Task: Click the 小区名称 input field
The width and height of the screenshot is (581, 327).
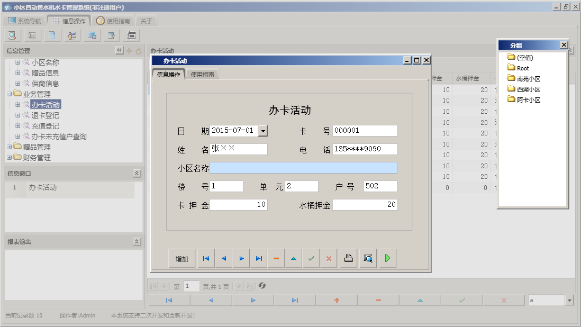Action: pos(304,168)
